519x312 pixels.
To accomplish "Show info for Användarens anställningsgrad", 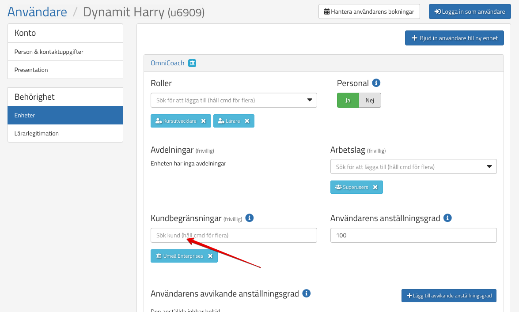I will click(447, 218).
